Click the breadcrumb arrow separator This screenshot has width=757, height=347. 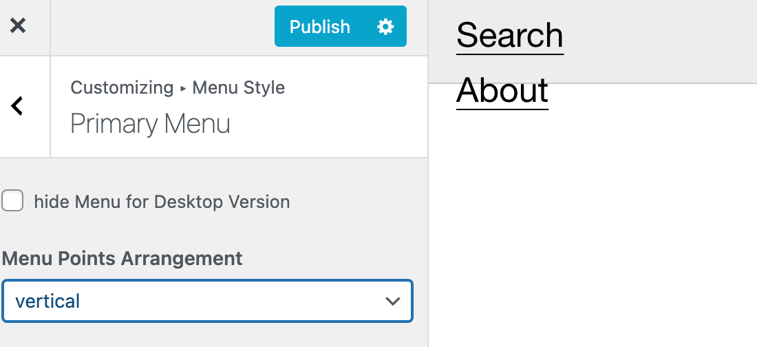pyautogui.click(x=183, y=88)
